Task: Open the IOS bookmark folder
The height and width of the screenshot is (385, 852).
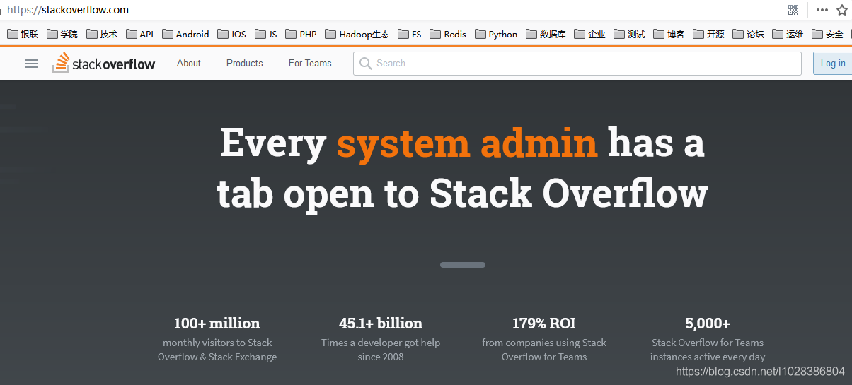Action: 232,34
